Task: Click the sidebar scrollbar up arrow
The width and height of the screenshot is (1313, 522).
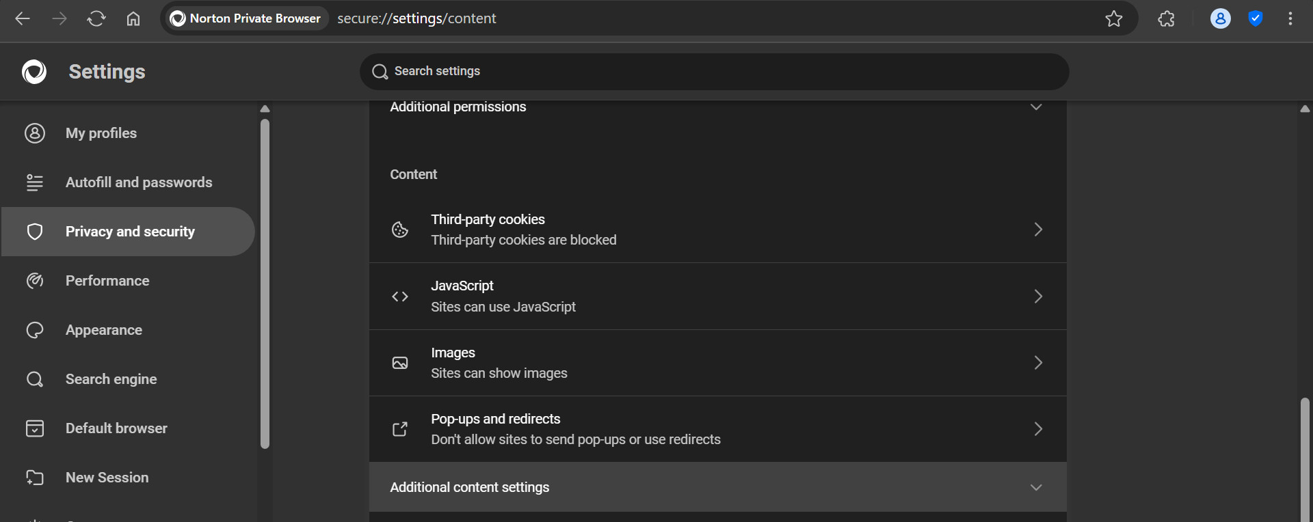Action: pyautogui.click(x=265, y=109)
